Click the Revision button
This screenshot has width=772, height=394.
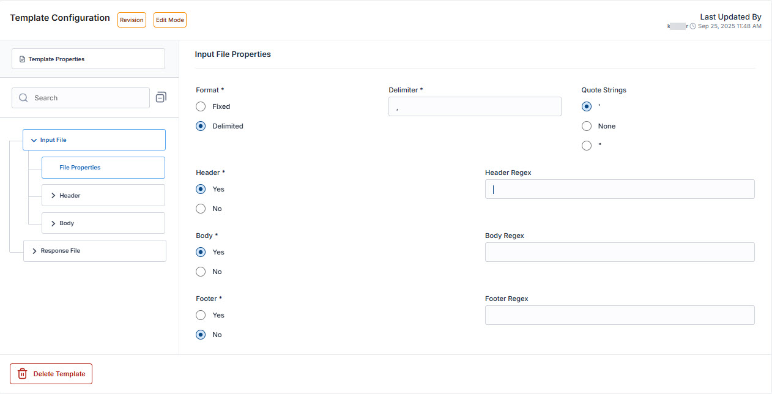click(132, 20)
